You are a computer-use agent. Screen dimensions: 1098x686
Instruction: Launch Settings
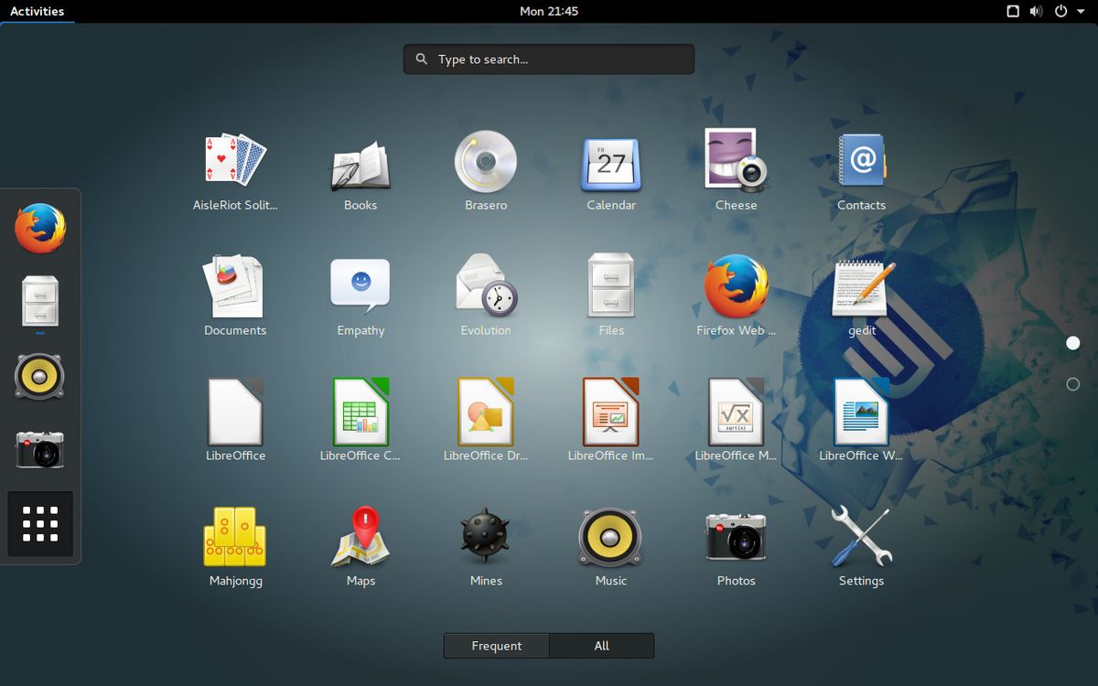[x=860, y=538]
